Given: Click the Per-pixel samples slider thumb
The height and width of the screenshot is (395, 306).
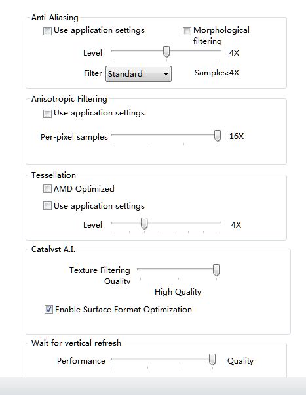Looking at the screenshot, I should point(218,136).
